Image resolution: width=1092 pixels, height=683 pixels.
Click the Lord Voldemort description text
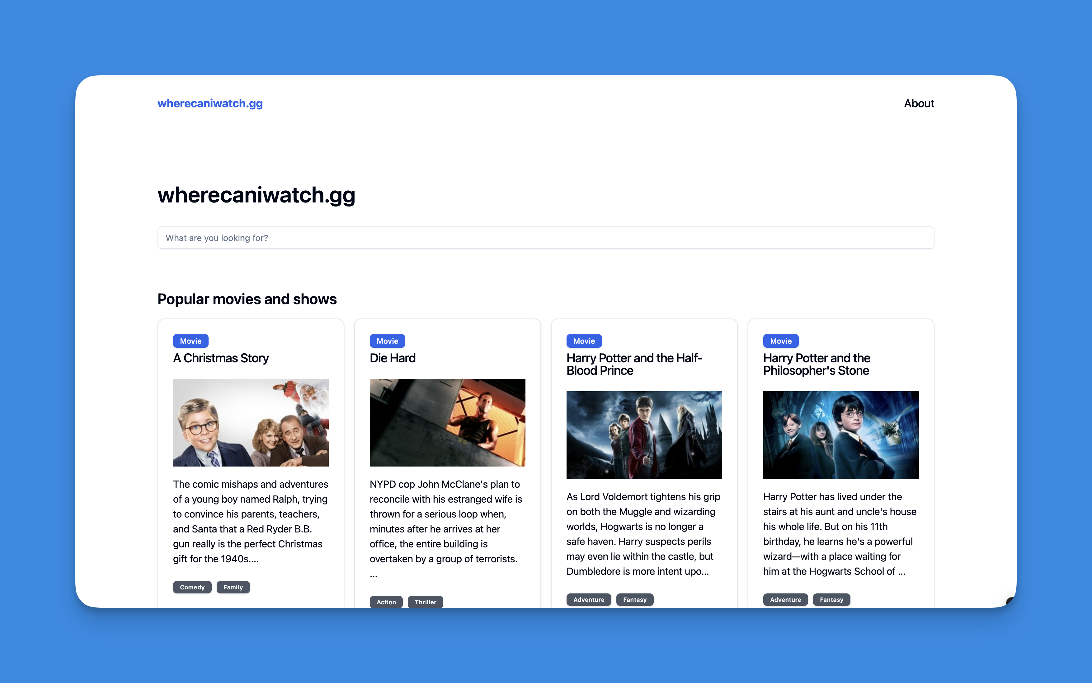pyautogui.click(x=644, y=534)
